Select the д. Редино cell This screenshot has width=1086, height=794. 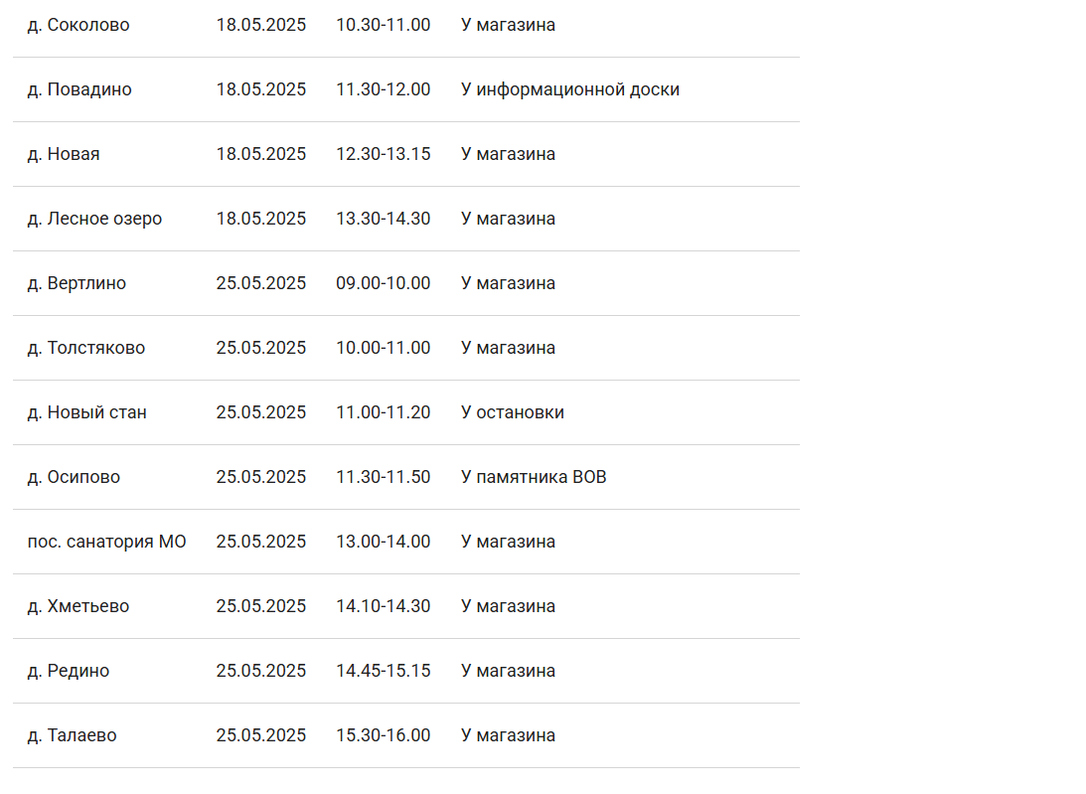(x=69, y=671)
